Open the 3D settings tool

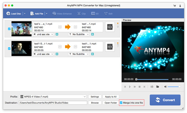[x=95, y=14]
